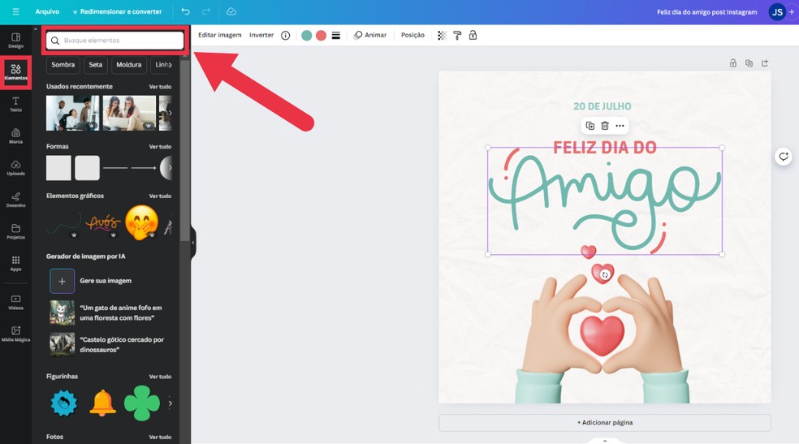View all Elementos gráficos items
Viewport: 799px width, 444px height.
pyautogui.click(x=160, y=196)
